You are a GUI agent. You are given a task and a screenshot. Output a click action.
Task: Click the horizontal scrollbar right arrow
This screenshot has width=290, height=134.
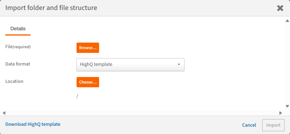[x=281, y=113]
